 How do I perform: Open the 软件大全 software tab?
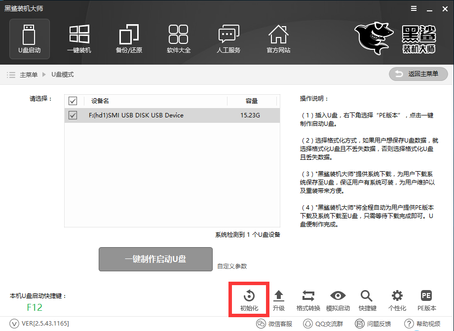coord(179,38)
